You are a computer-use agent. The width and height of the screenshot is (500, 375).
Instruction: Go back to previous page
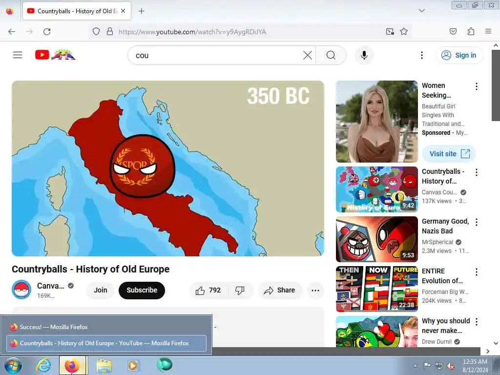12,32
